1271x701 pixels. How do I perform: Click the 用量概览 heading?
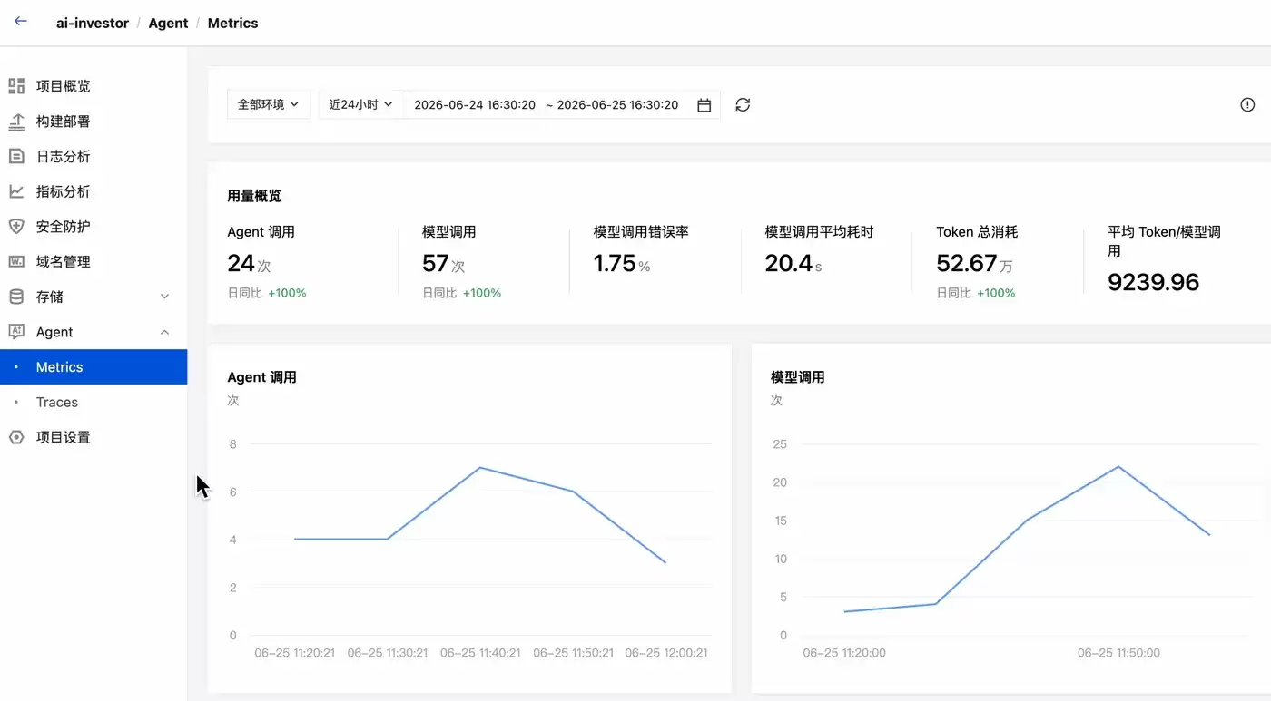(x=254, y=196)
